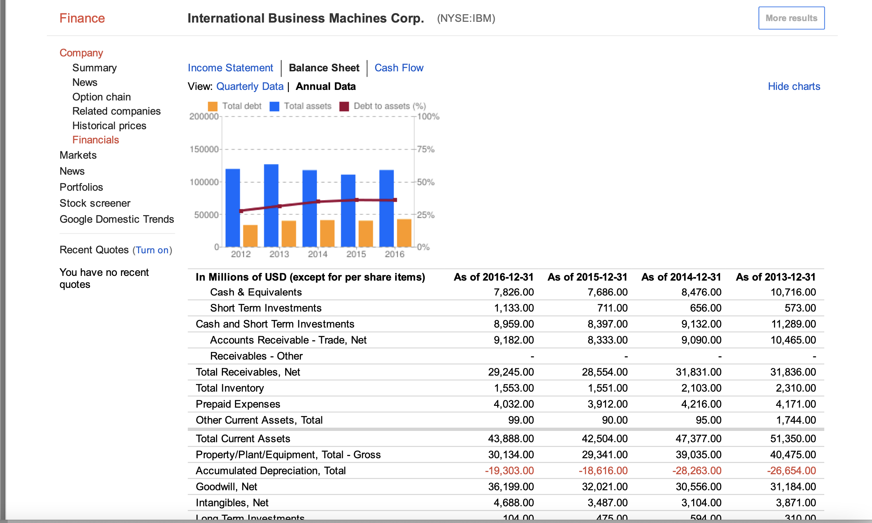The image size is (872, 523).
Task: Click the 36,199.00 goodwill value
Action: (x=511, y=487)
